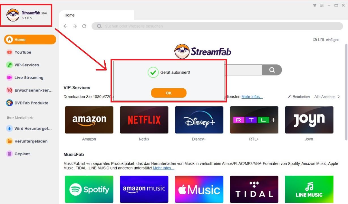This screenshot has width=348, height=204.
Task: Click Bearbeiten to edit services
Action: coord(299,97)
